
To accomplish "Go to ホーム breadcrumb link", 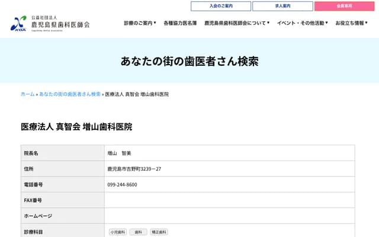I will (x=28, y=94).
